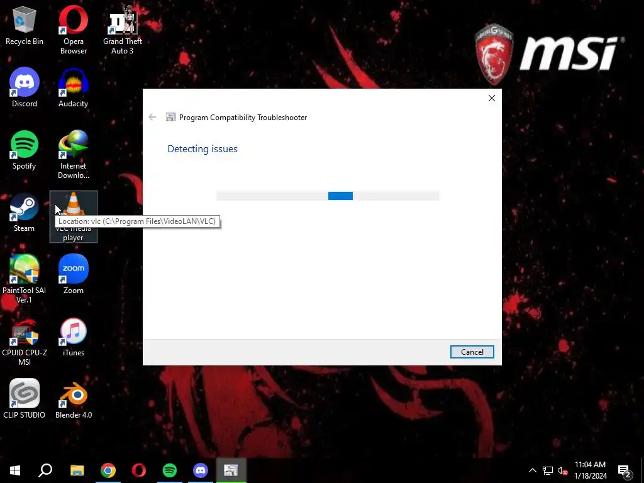Viewport: 644px width, 483px height.
Task: Select the Opera Browser desktop shortcut
Action: [73, 30]
